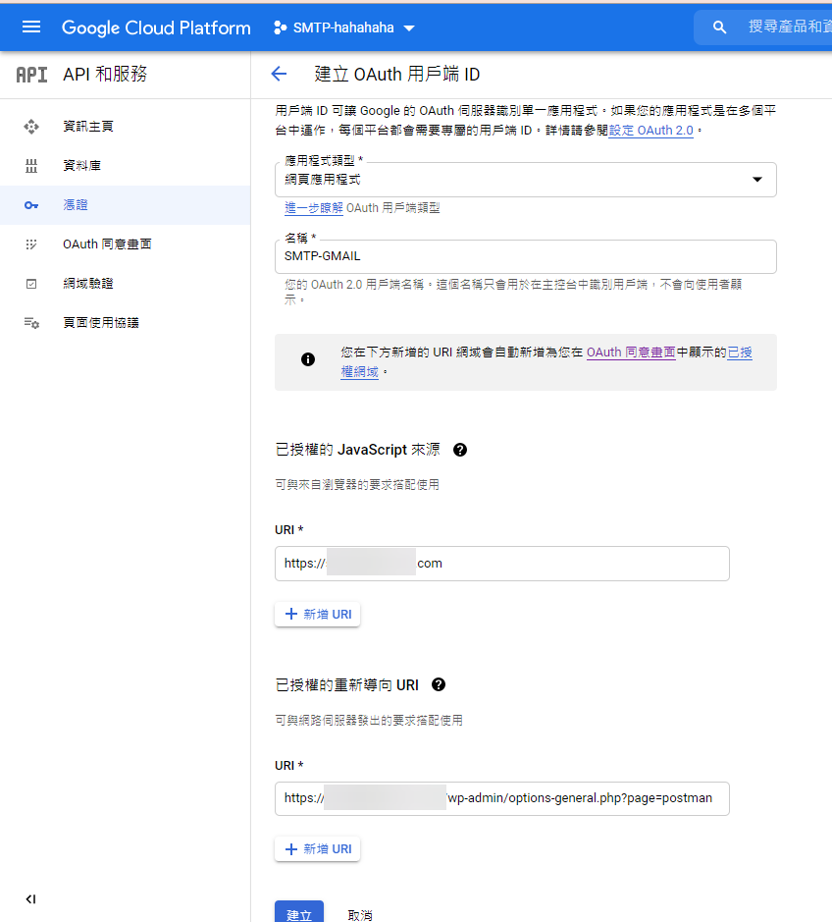
Task: Click the application type dropdown arrow
Action: point(757,180)
